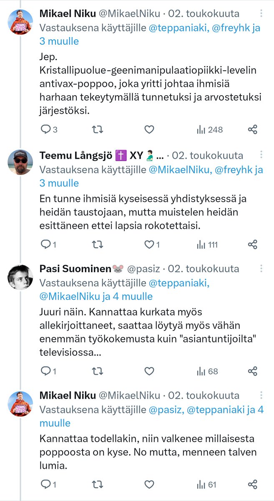Share Pasi Suominen's tweet

click(x=252, y=371)
